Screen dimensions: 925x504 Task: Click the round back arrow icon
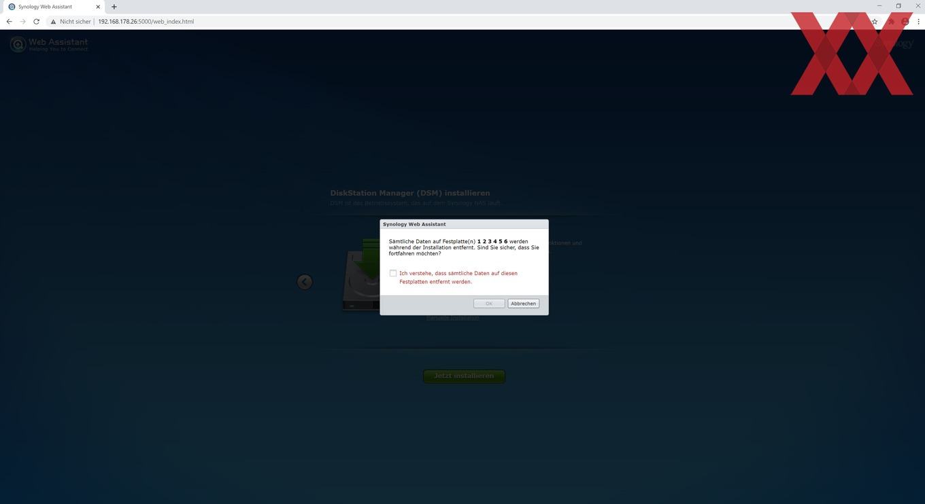tap(305, 282)
